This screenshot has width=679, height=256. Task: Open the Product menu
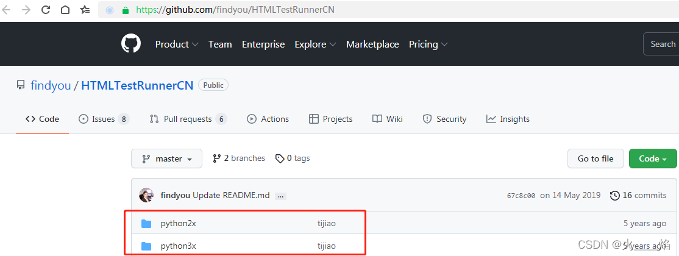coord(177,44)
